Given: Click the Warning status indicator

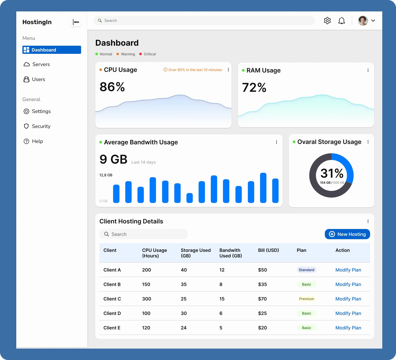Looking at the screenshot, I should pyautogui.click(x=126, y=54).
